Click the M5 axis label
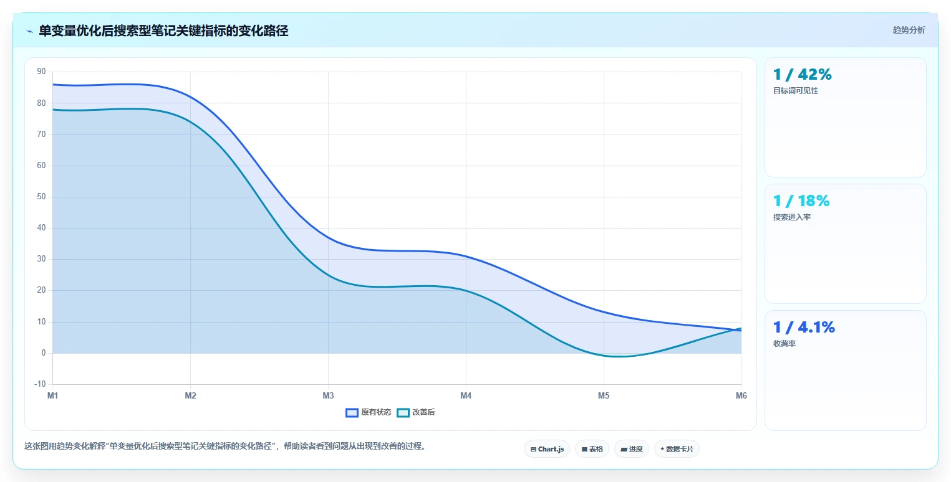The width and height of the screenshot is (951, 482). click(604, 395)
